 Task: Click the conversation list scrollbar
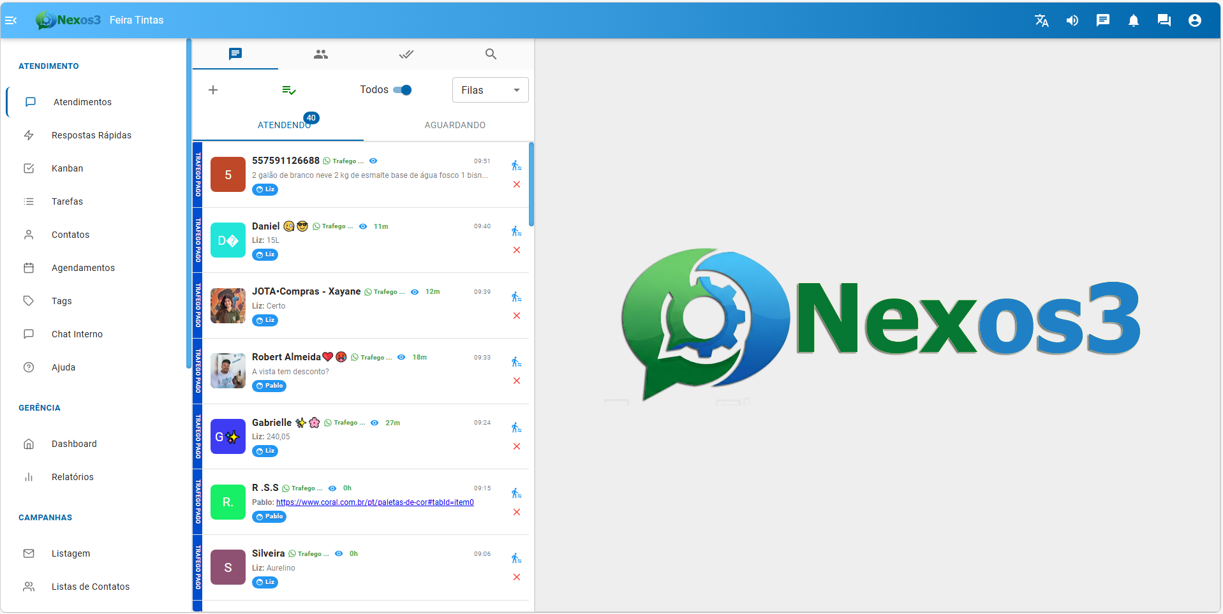pyautogui.click(x=530, y=185)
